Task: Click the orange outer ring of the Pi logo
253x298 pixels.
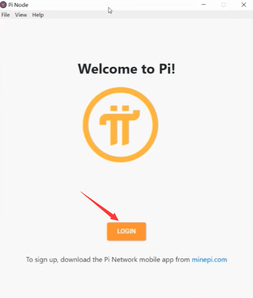Action: (85, 125)
